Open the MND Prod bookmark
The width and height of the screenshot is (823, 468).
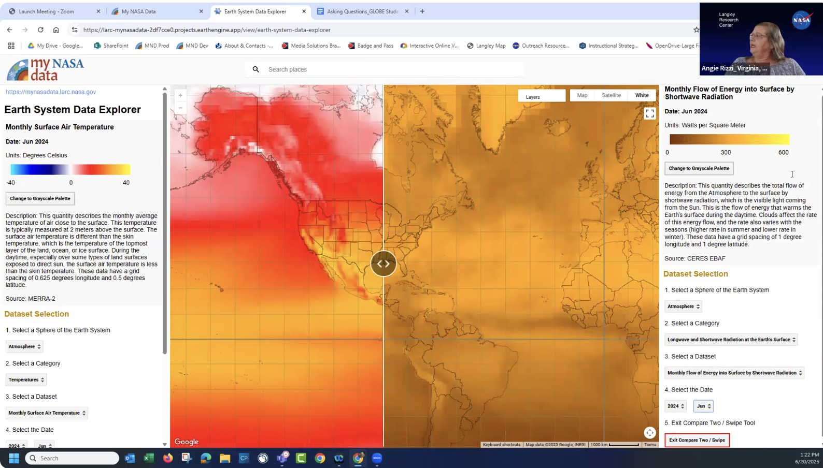click(x=152, y=46)
